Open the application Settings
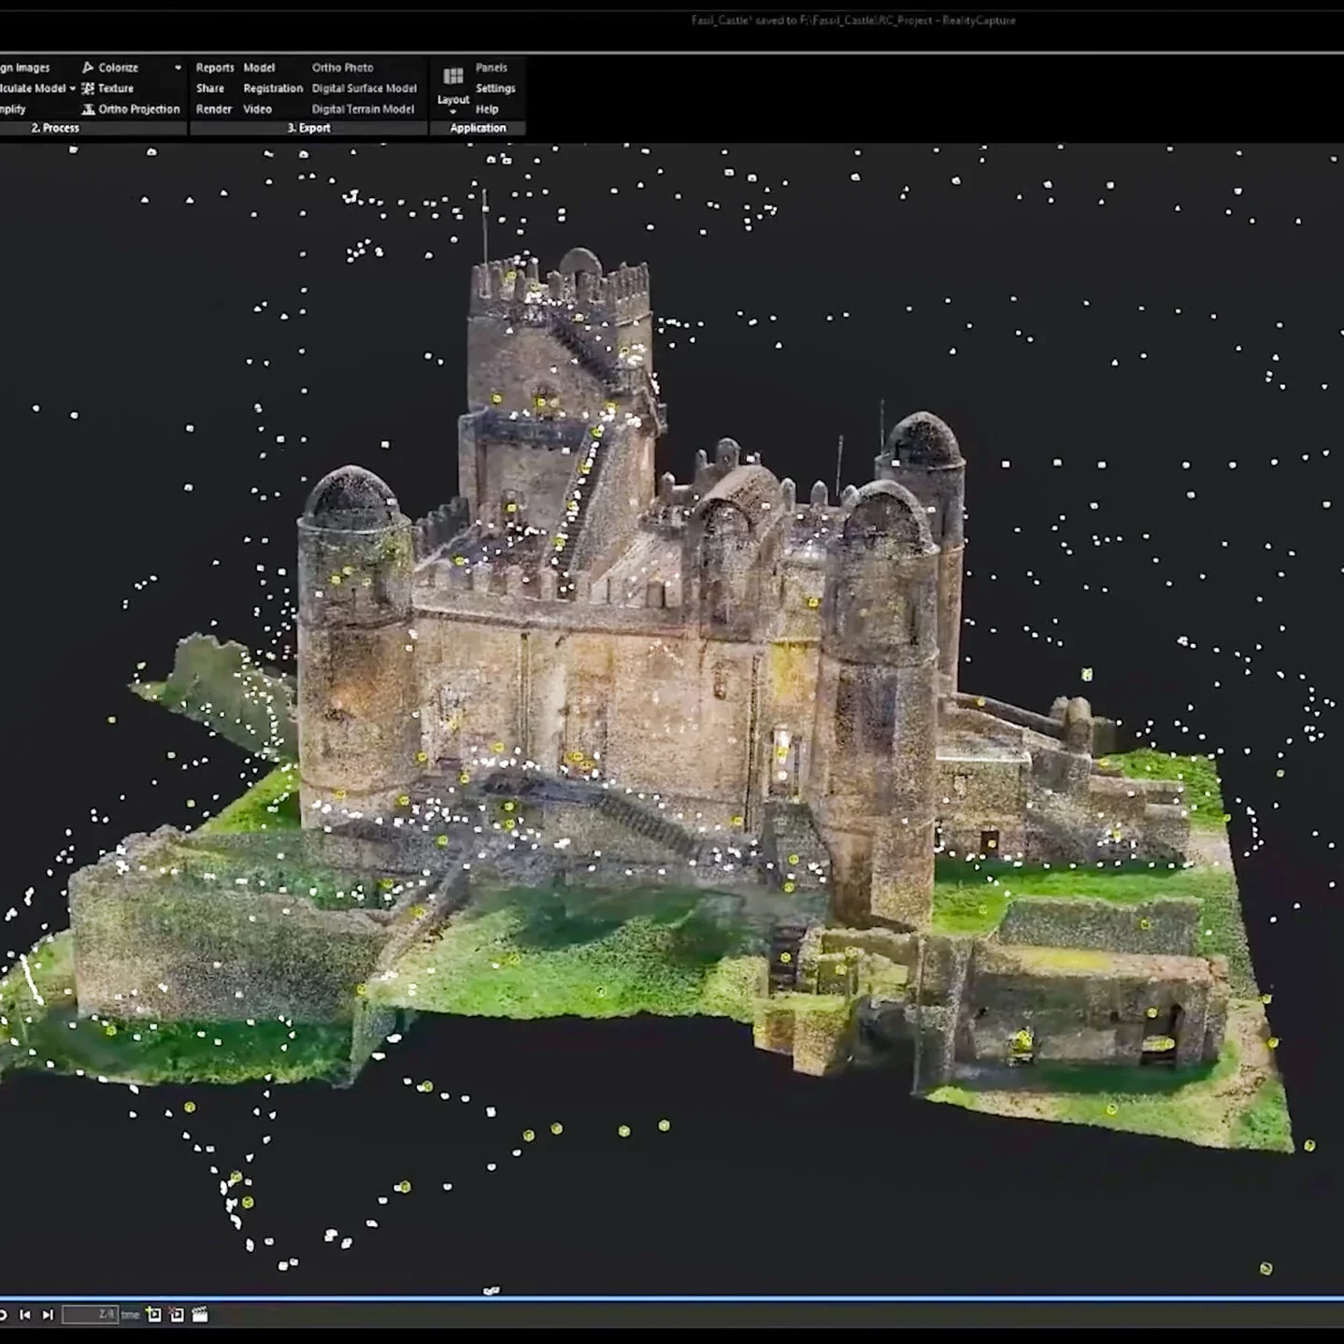The height and width of the screenshot is (1344, 1344). click(495, 88)
